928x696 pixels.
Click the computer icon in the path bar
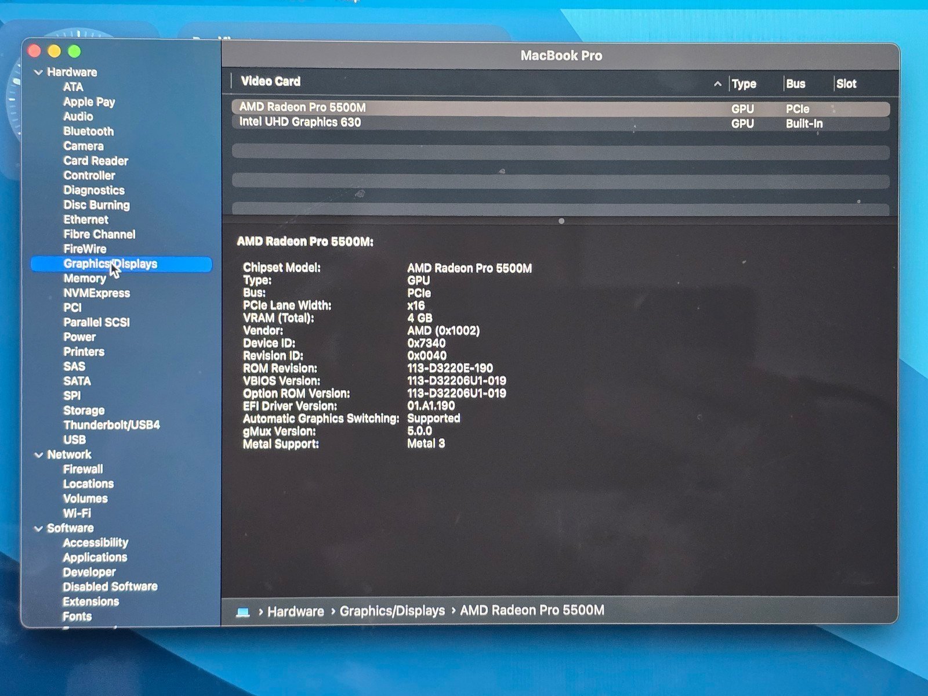point(243,612)
